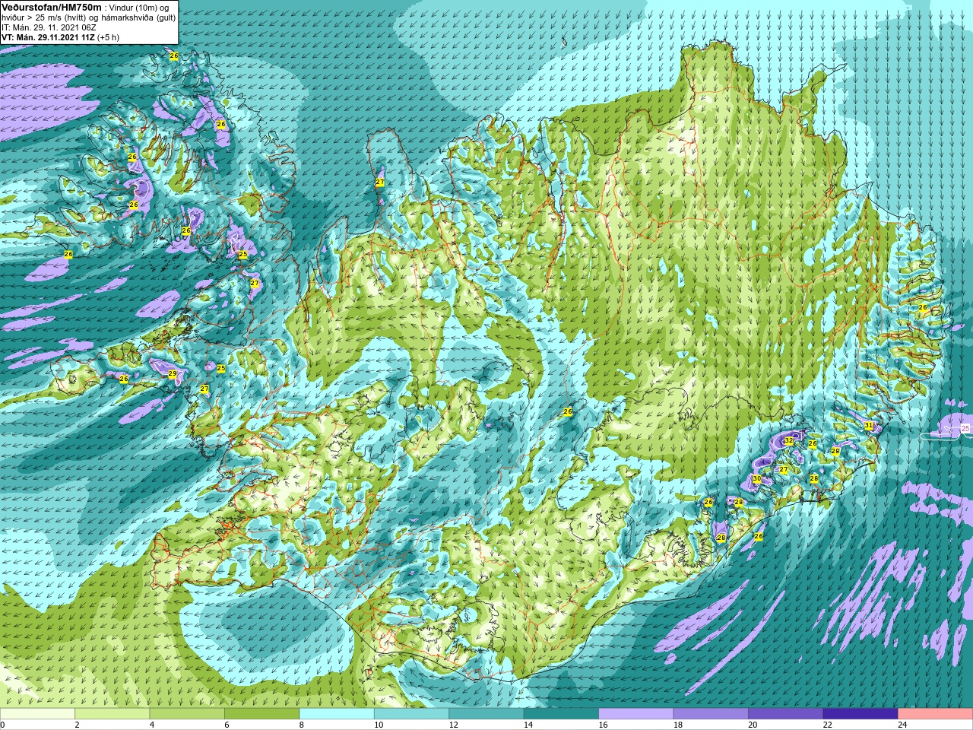Click the yellow 32 gust label
This screenshot has height=730, width=973.
coord(789,441)
